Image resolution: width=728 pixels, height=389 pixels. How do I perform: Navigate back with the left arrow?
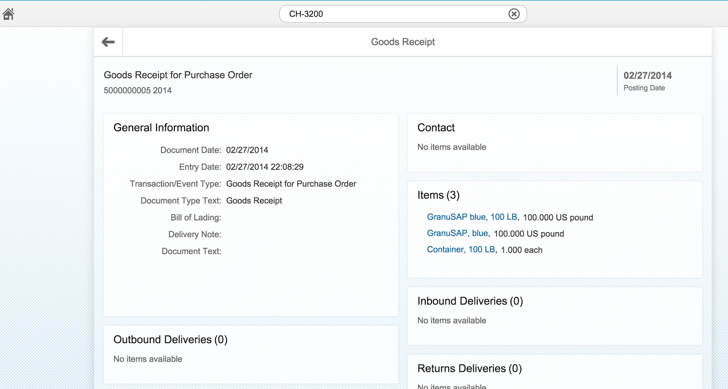coord(108,42)
